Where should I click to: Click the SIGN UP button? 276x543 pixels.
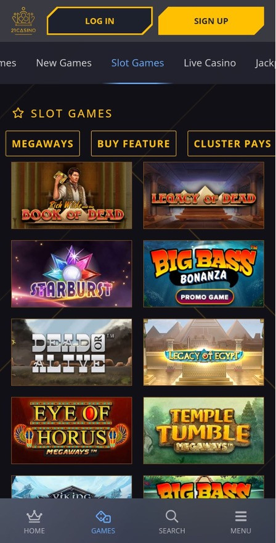click(x=211, y=21)
